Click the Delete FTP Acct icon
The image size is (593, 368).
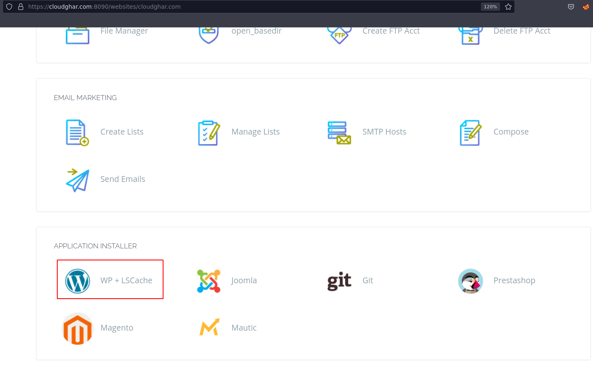pyautogui.click(x=471, y=36)
